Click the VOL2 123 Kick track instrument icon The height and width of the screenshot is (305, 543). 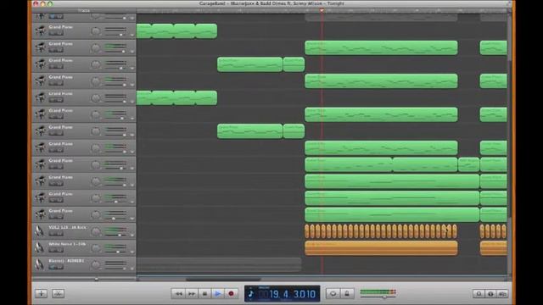pos(40,230)
